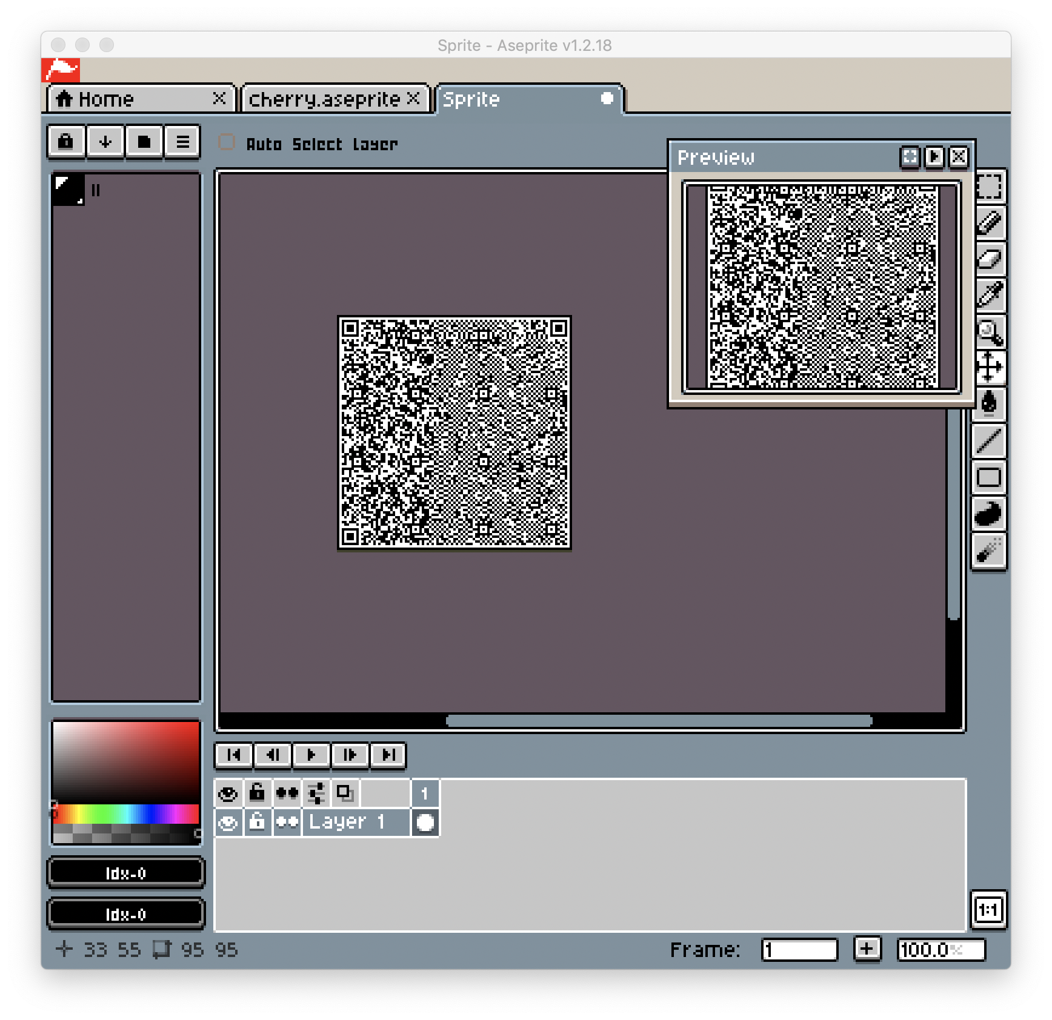Go to the first frame
1052x1020 pixels.
[234, 755]
